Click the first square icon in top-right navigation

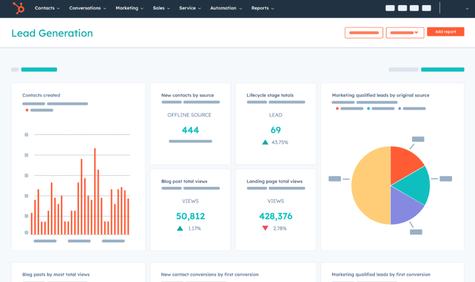390,8
